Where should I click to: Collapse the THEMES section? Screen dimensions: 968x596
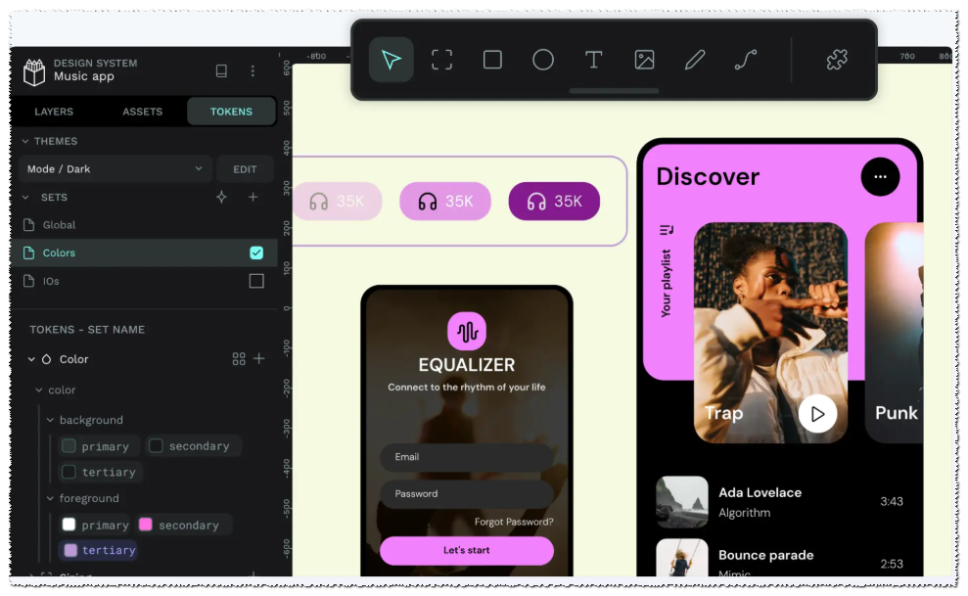click(x=25, y=141)
